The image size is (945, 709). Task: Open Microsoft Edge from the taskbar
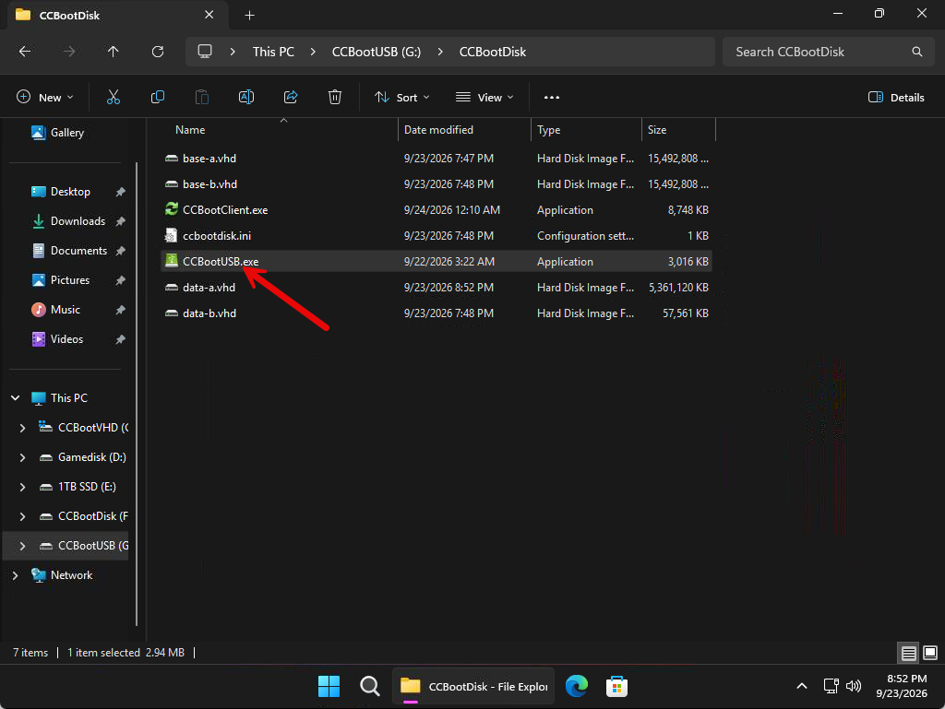576,686
